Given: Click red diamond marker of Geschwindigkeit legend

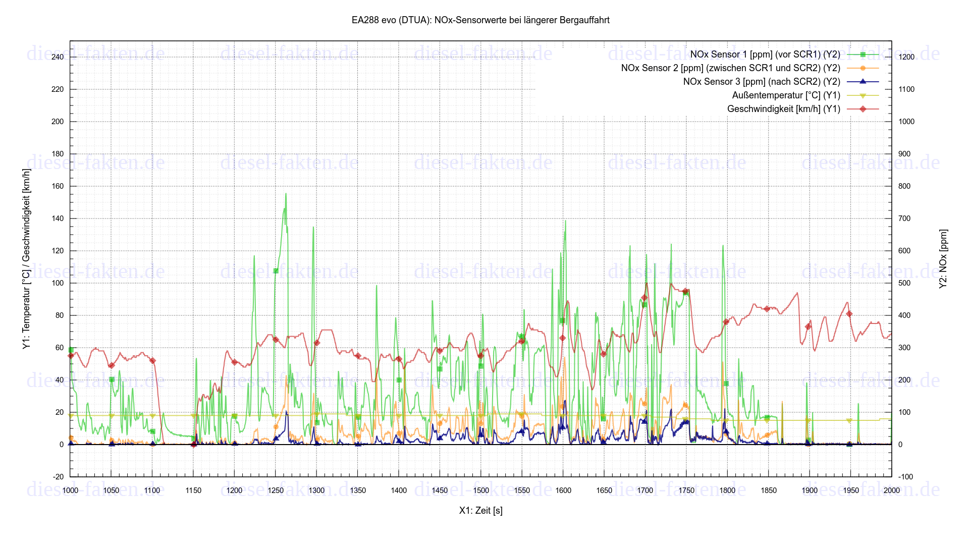Looking at the screenshot, I should click(x=863, y=109).
